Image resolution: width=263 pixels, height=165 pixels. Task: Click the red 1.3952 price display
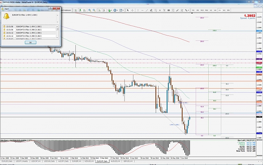click(x=250, y=16)
